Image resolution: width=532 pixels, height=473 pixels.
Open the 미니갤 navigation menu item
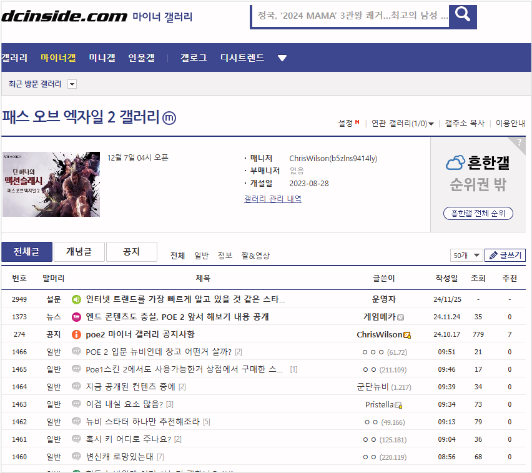[x=102, y=57]
